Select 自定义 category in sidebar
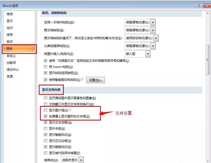The height and width of the screenshot is (163, 211). tap(11, 56)
